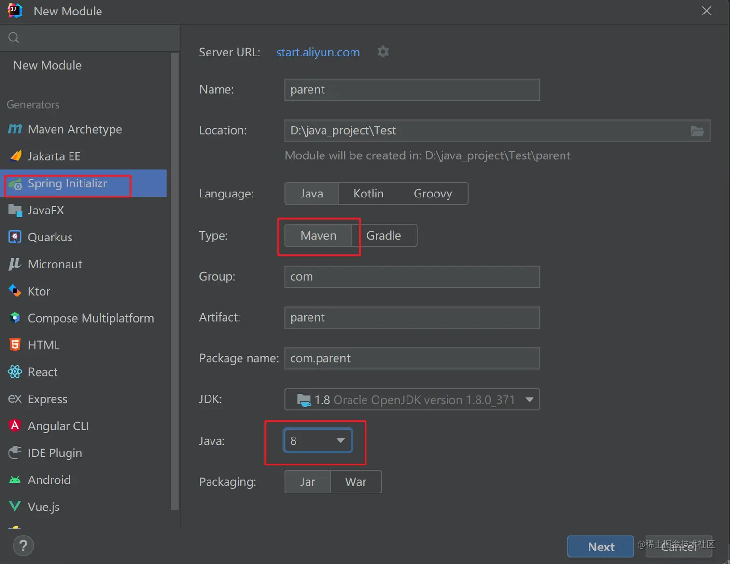Open server URL settings gear
This screenshot has height=564, width=730.
pyautogui.click(x=383, y=52)
